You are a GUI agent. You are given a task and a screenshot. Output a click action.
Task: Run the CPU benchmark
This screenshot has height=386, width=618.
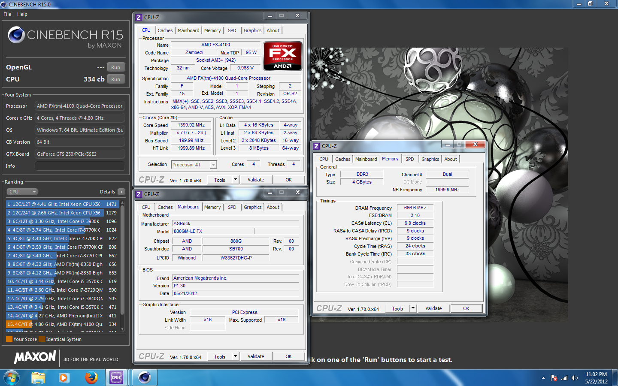tap(116, 79)
